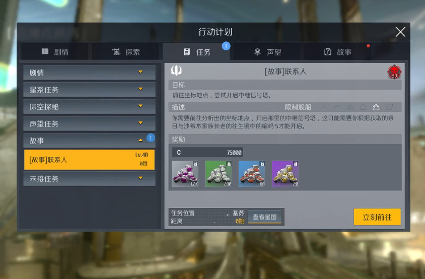Expand the 深空探秘 category

90,107
